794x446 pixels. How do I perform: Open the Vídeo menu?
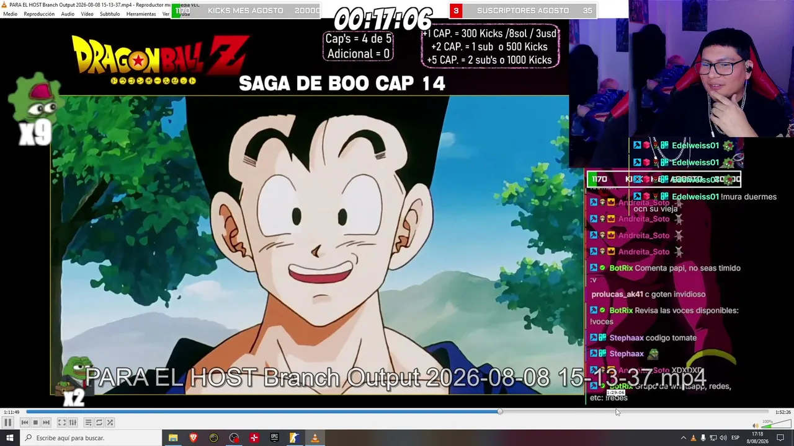87,14
